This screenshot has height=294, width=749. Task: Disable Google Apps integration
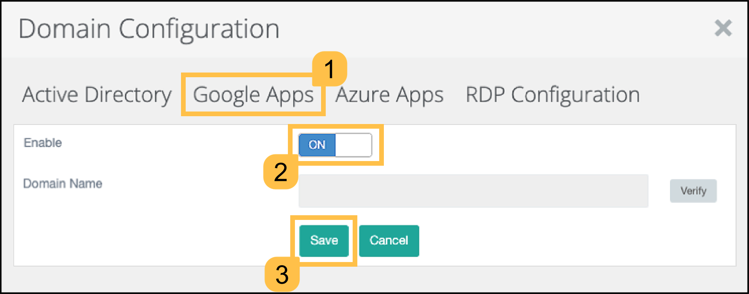[353, 145]
